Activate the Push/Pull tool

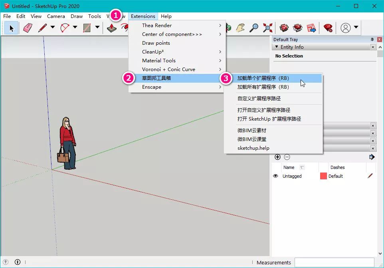click(112, 28)
